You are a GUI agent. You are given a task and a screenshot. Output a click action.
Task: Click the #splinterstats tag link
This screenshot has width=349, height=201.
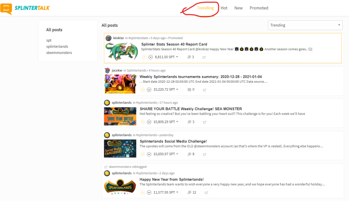(138, 38)
